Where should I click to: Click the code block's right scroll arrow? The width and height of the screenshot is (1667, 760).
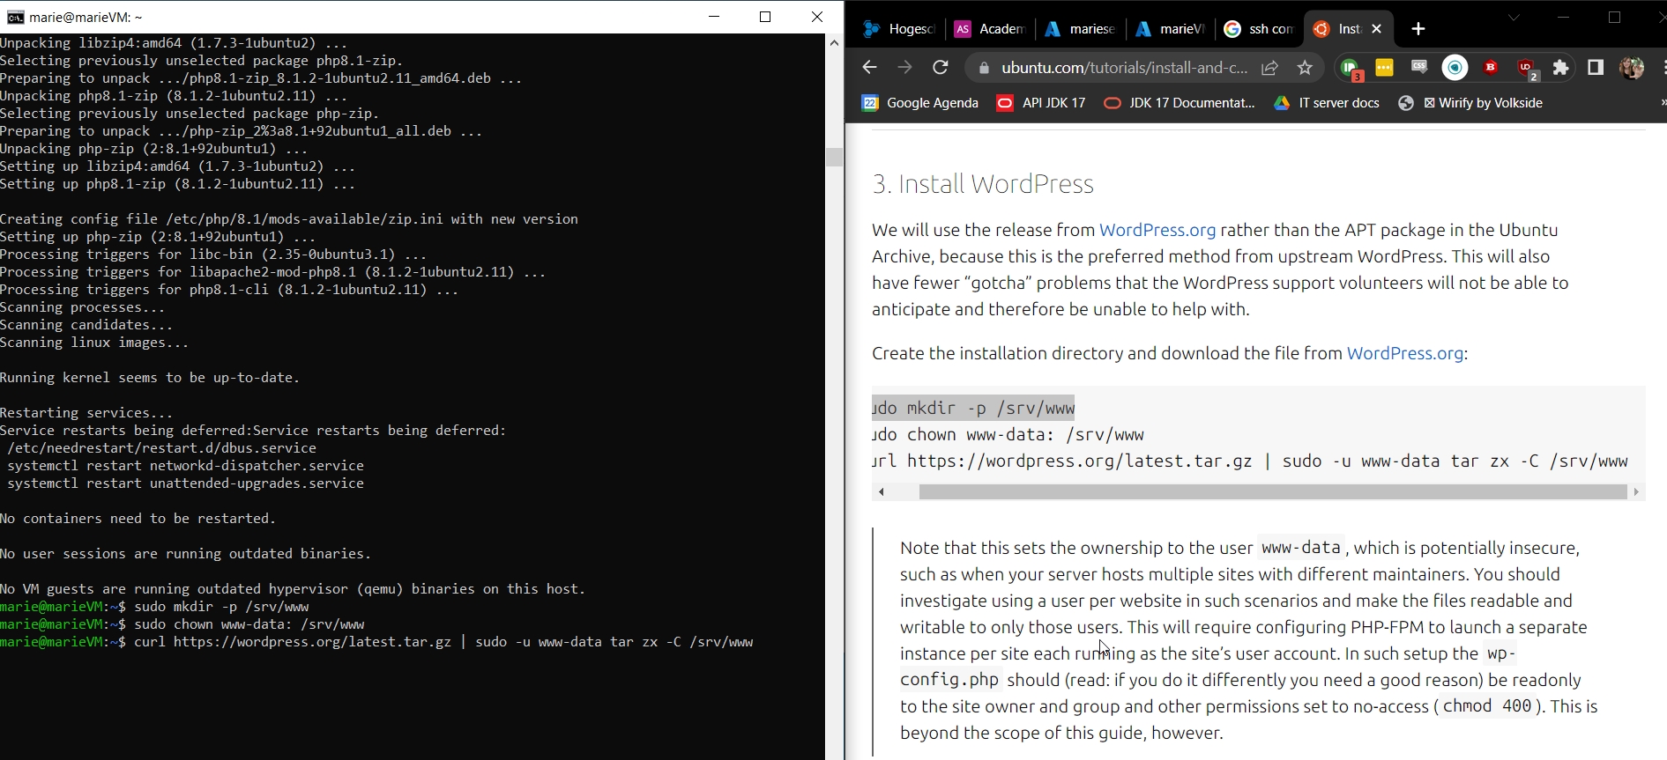coord(1636,491)
